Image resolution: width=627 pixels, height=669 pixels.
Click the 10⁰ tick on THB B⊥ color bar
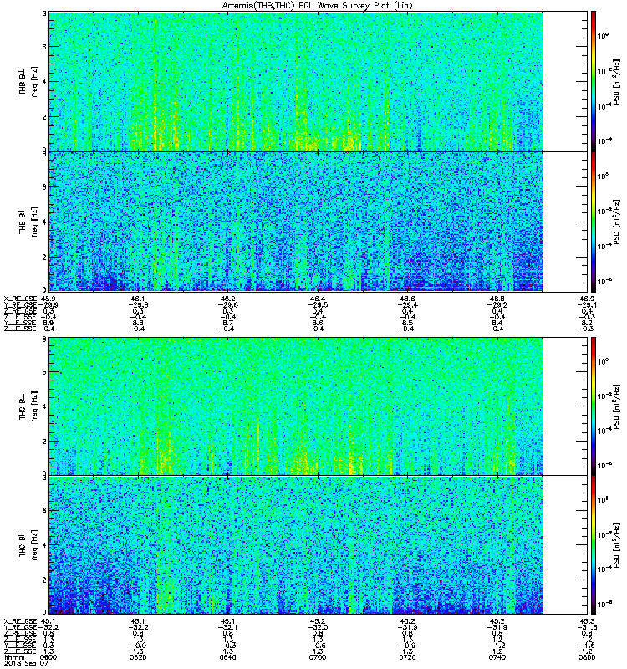tap(604, 36)
